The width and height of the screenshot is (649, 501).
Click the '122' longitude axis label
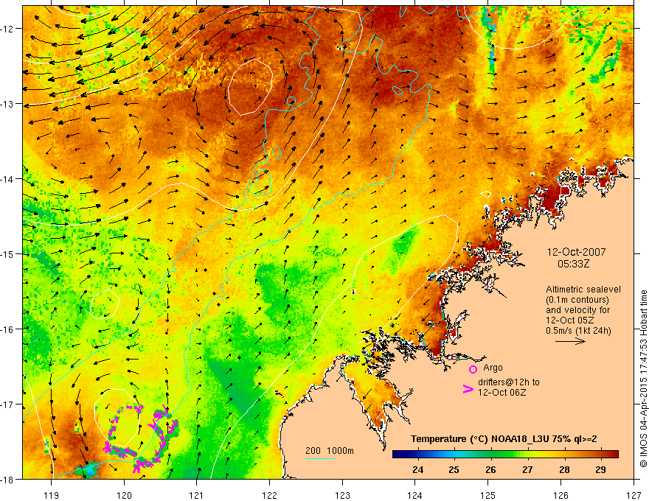pos(269,495)
